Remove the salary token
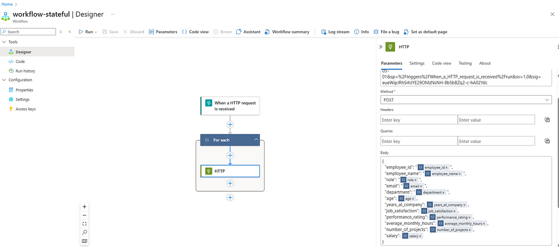 420,236
